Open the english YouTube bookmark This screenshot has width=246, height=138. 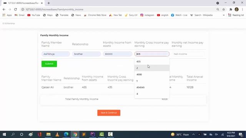coord(163,15)
